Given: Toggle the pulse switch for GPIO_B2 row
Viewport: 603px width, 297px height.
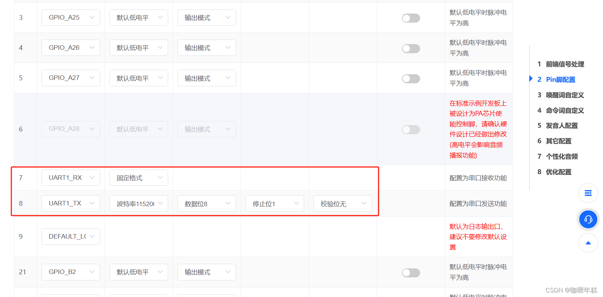Looking at the screenshot, I should [x=411, y=273].
